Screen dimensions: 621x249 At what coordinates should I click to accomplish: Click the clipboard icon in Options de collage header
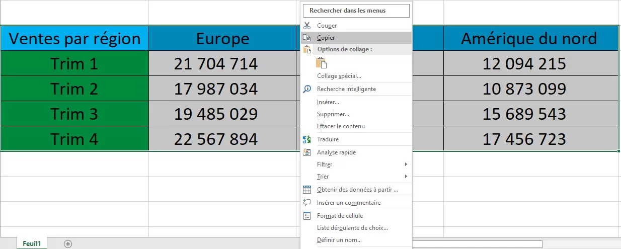[307, 49]
